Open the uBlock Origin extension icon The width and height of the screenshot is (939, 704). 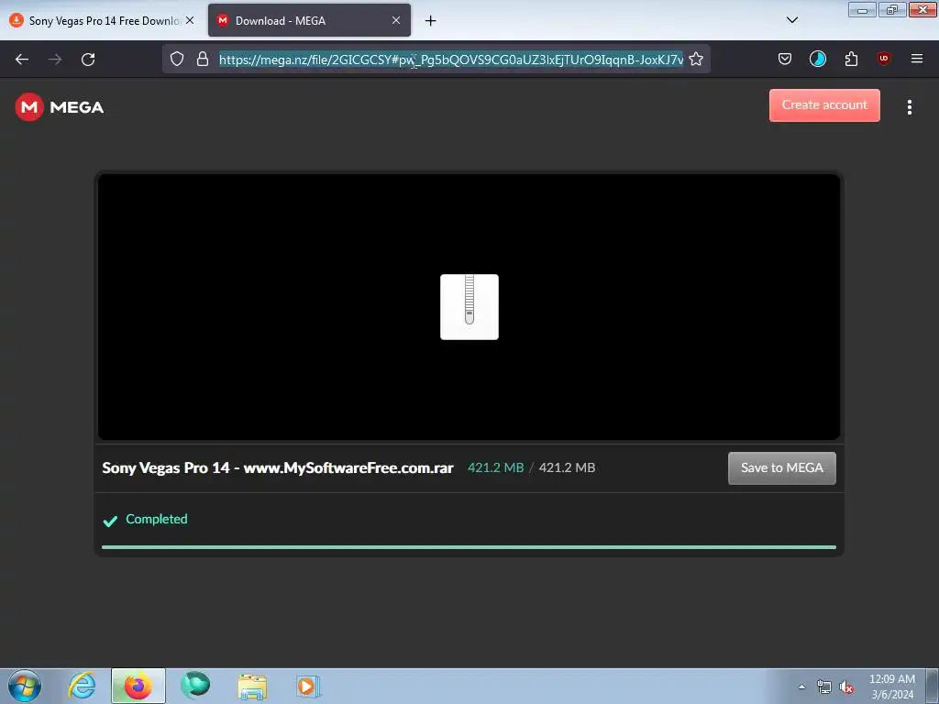[x=883, y=59]
